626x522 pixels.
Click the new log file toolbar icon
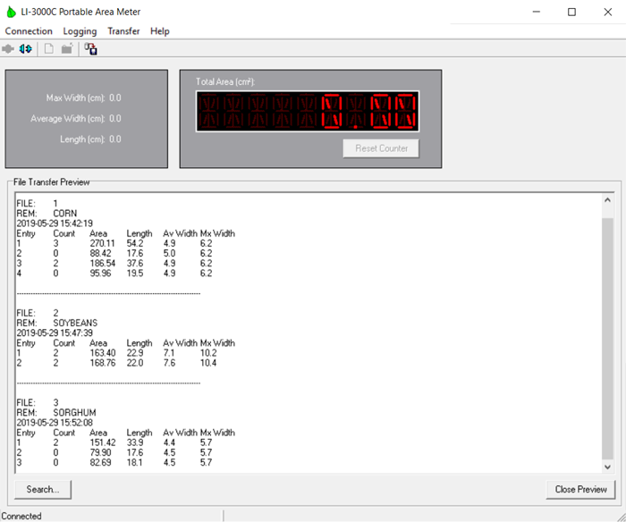pos(48,49)
